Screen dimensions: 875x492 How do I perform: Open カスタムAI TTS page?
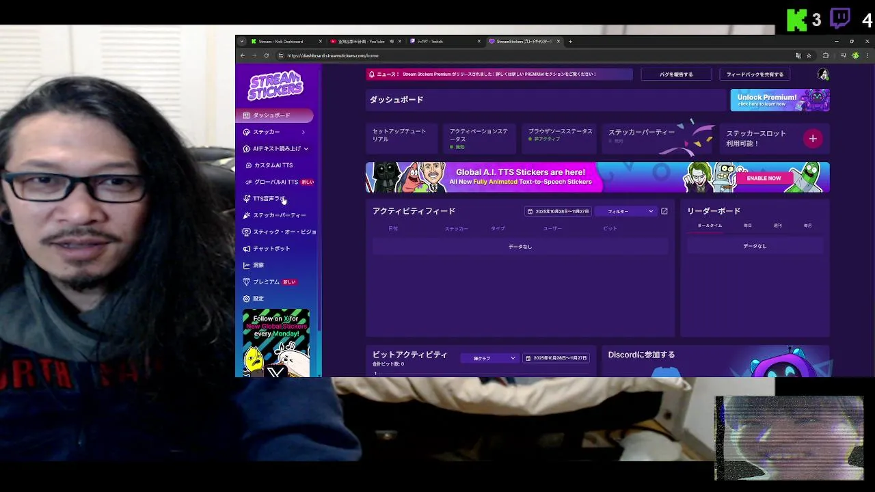click(273, 165)
